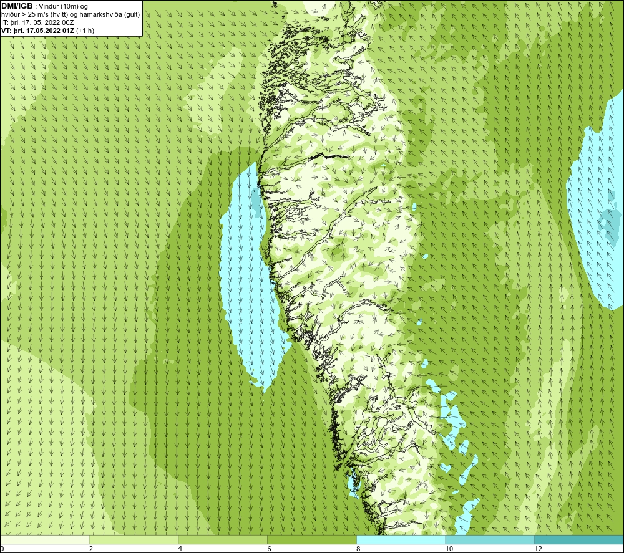Click the scale segment above 12 m/s

coord(579,539)
